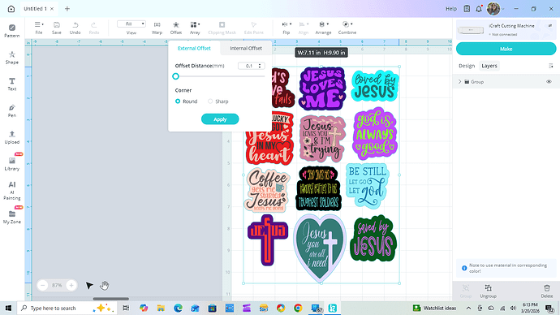This screenshot has height=315, width=560.
Task: Expand the Group layer
Action: tap(459, 82)
